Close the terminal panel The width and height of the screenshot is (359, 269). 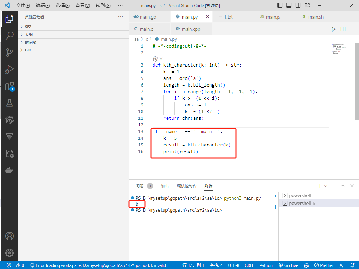coord(352,186)
